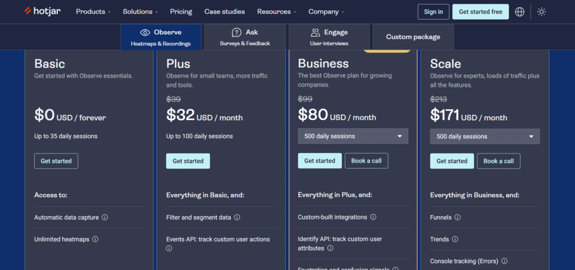The width and height of the screenshot is (575, 270).
Task: Expand the Products menu
Action: (x=93, y=12)
